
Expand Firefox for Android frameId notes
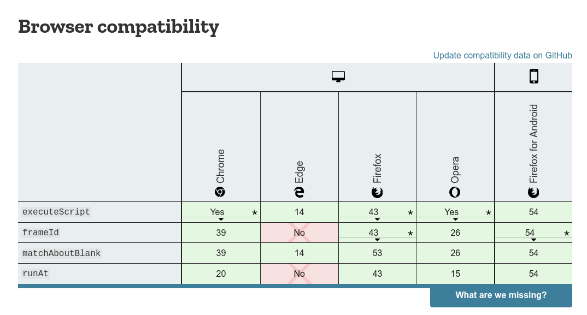click(534, 240)
